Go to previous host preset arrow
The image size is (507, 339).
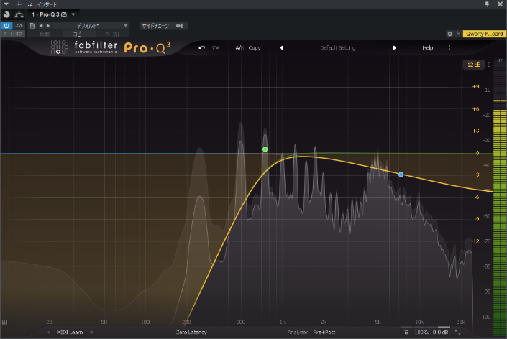(41, 26)
